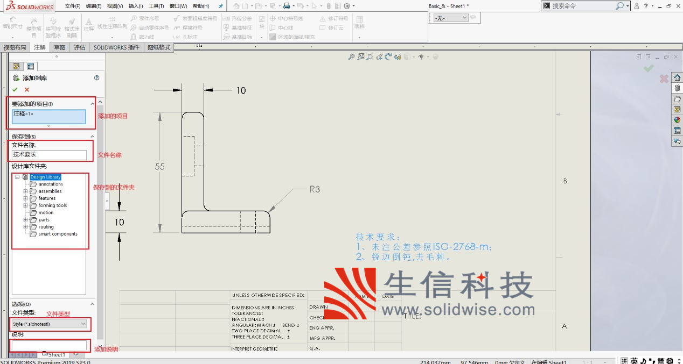Screen dimensions: 683x364
Task: Select the 模型项目 model items tool
Action: click(x=33, y=27)
